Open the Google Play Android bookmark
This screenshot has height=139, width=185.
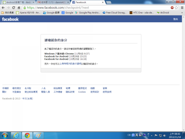click(88, 13)
